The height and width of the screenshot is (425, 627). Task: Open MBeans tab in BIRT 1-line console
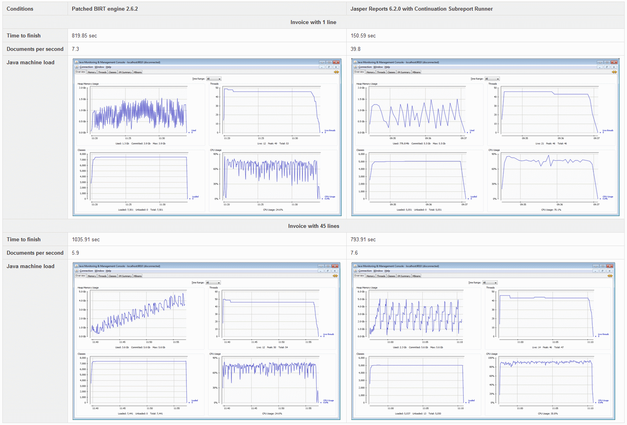coord(138,72)
